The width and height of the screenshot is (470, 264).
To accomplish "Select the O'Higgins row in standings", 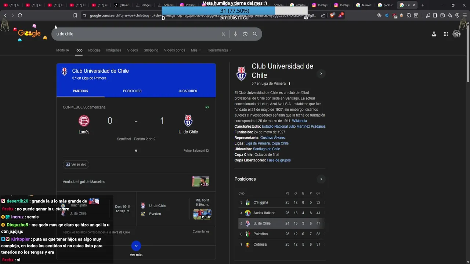I will coord(281,202).
